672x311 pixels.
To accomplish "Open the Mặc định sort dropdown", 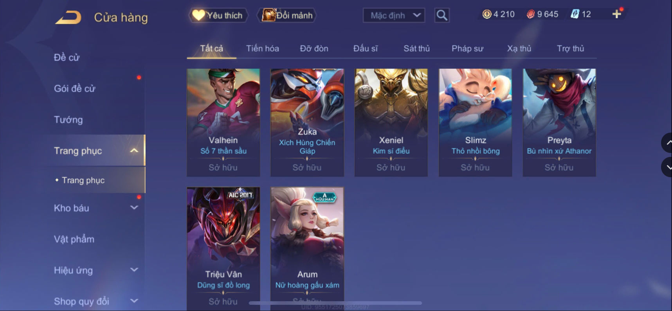I will (394, 15).
